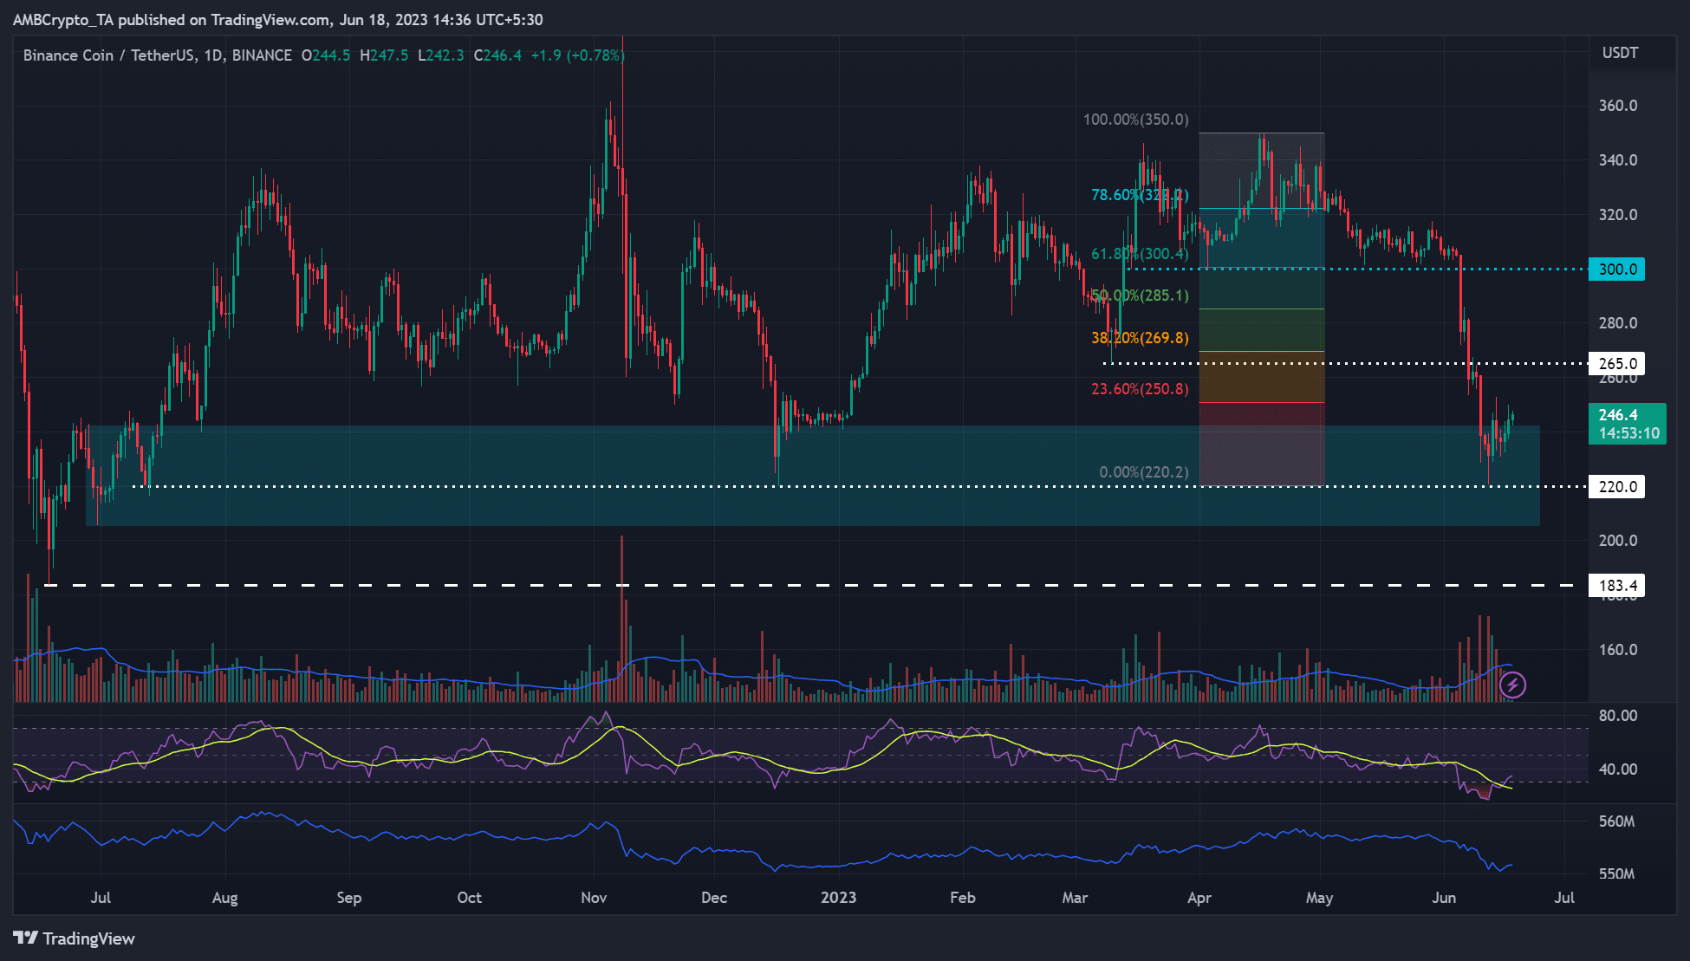This screenshot has width=1690, height=961.
Task: Click the closing price C246.4 value
Action: pyautogui.click(x=497, y=55)
